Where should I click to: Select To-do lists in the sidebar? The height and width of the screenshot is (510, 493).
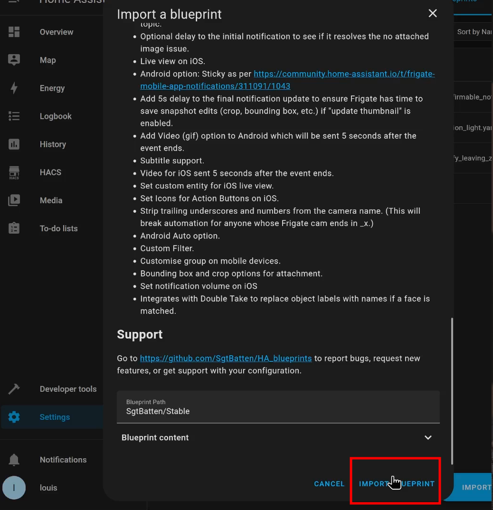(58, 228)
